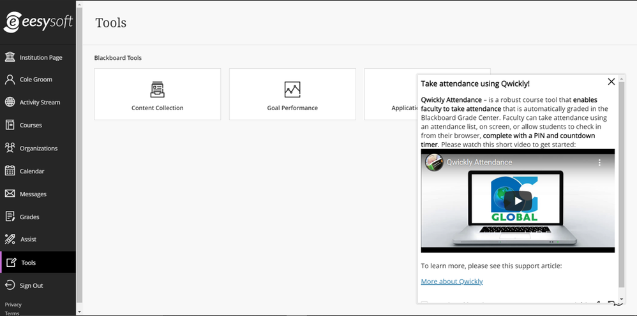Follow the More about Qwickly link
637x316 pixels.
tap(452, 281)
